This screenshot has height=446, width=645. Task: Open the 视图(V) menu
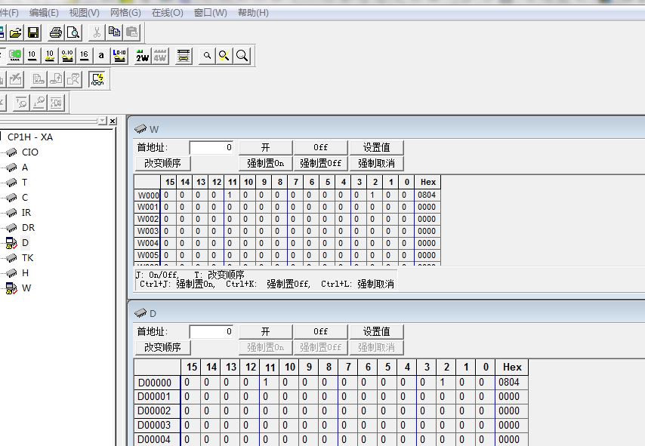pyautogui.click(x=84, y=13)
